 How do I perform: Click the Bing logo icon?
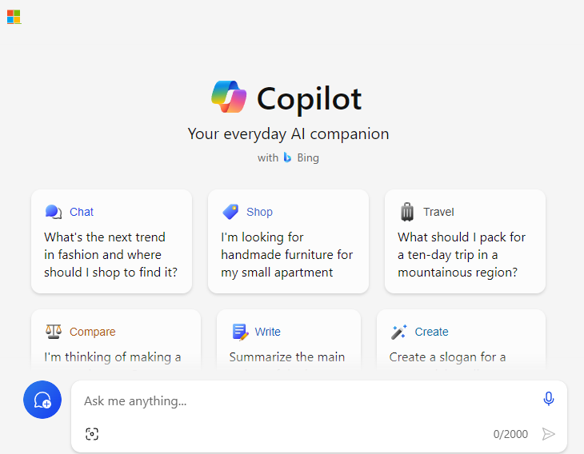coord(287,157)
